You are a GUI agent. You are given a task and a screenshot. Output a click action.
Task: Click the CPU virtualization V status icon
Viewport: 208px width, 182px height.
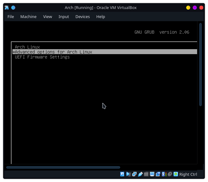coord(164,174)
